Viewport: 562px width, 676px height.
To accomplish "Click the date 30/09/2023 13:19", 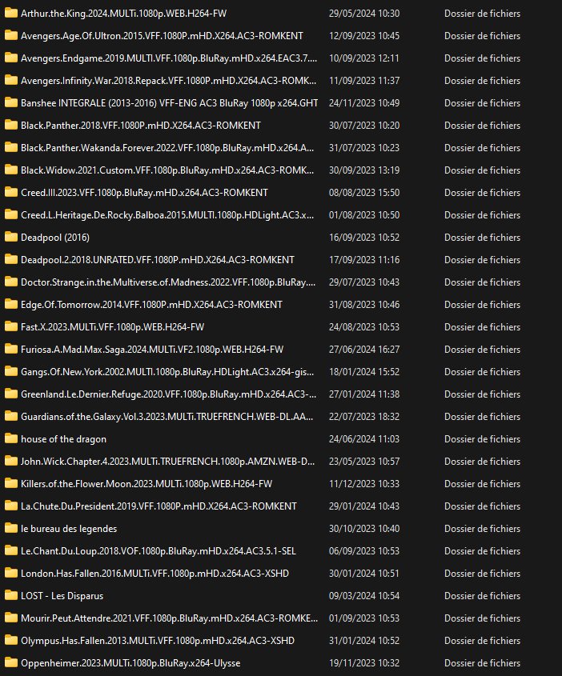I will click(364, 170).
